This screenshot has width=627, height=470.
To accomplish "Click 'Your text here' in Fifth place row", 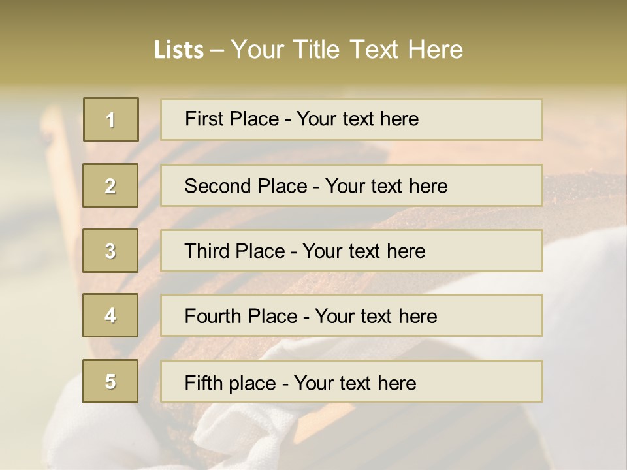I will (355, 383).
